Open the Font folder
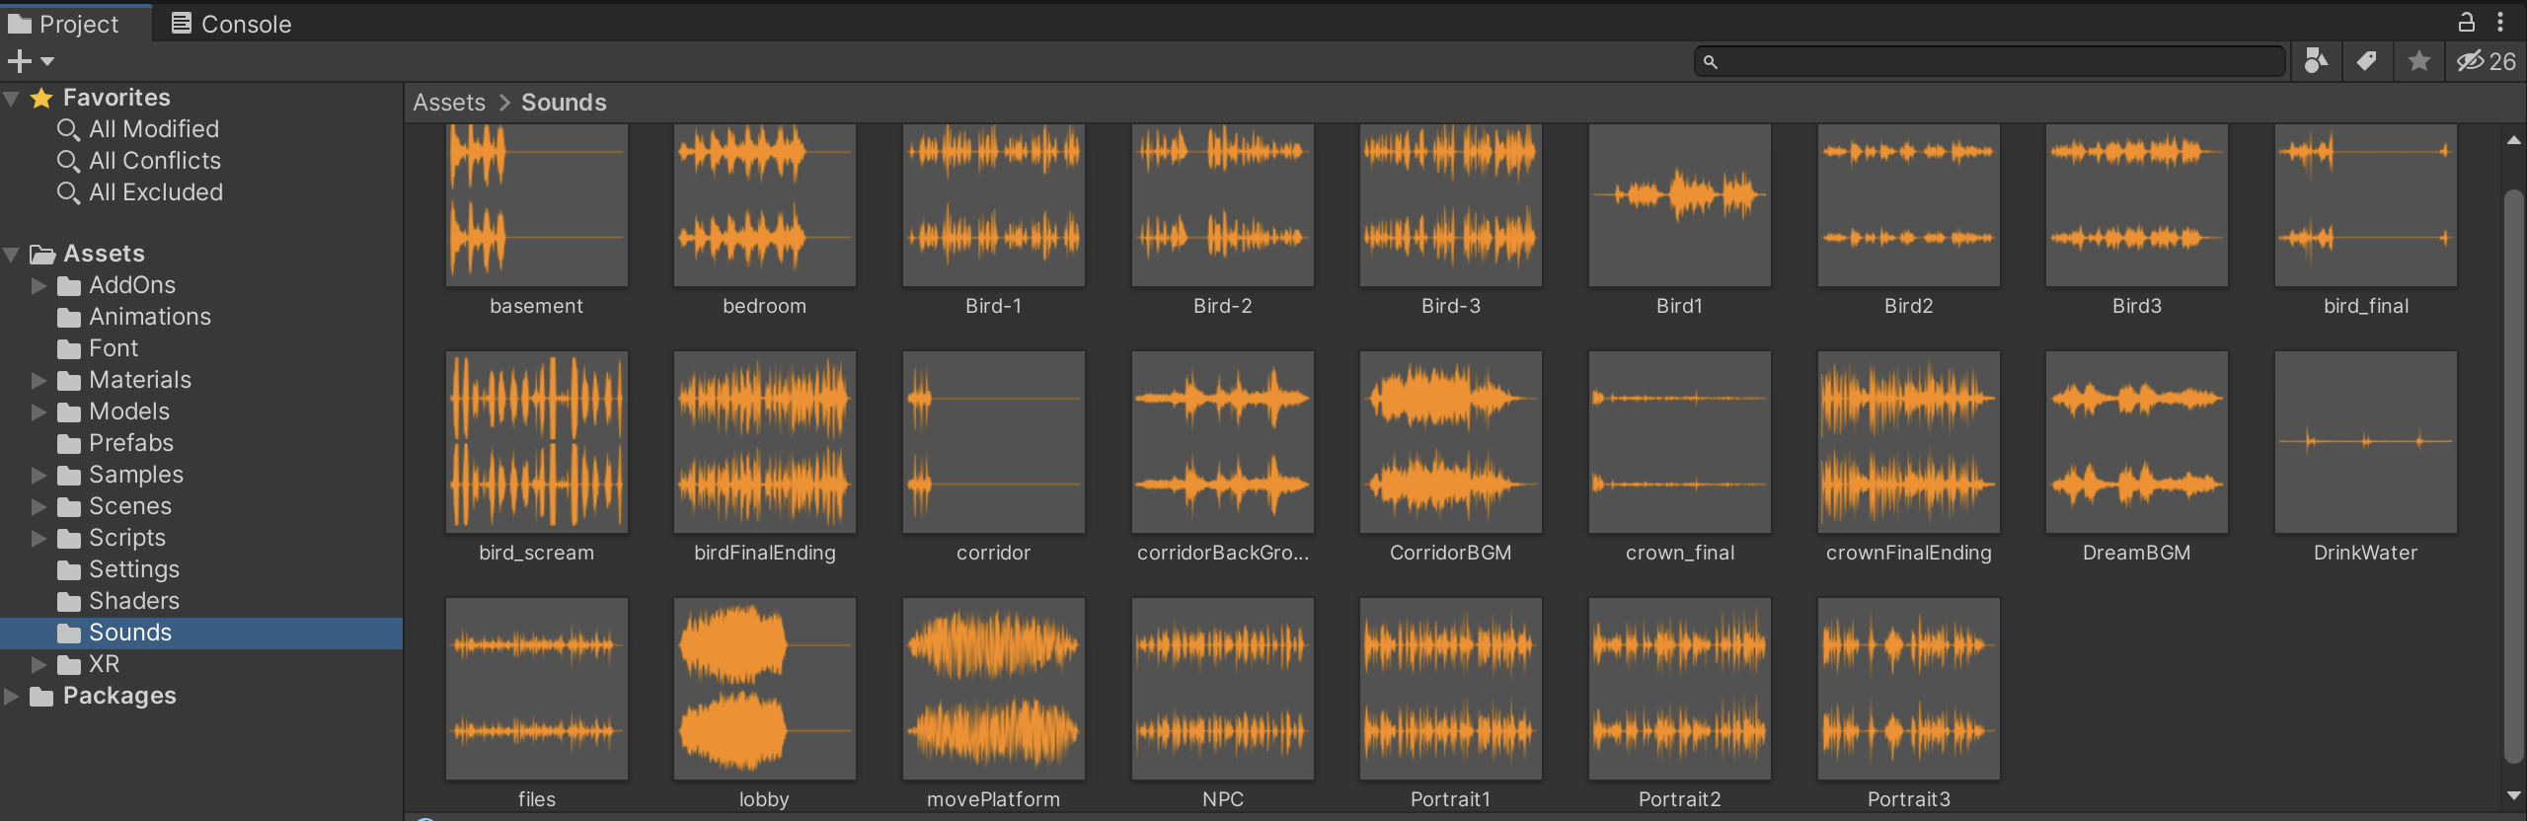2527x821 pixels. pyautogui.click(x=98, y=348)
